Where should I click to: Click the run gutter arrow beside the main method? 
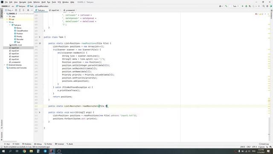click(40, 112)
